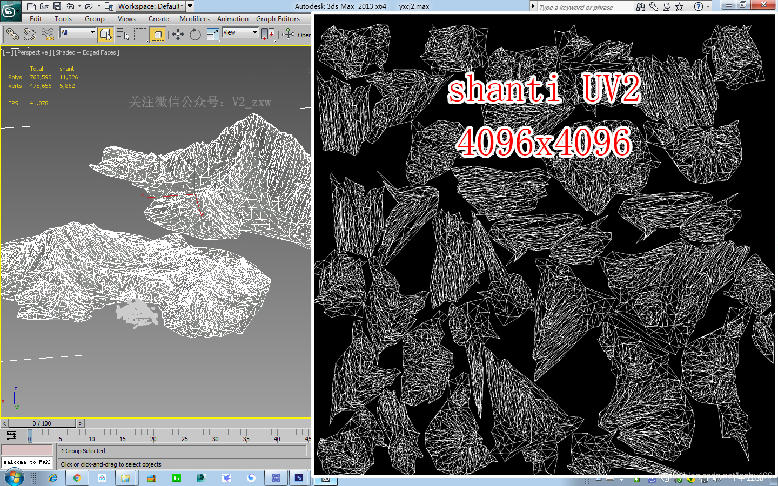778x486 pixels.
Task: Open Help dropdown arrow beside question mark
Action: (x=708, y=7)
